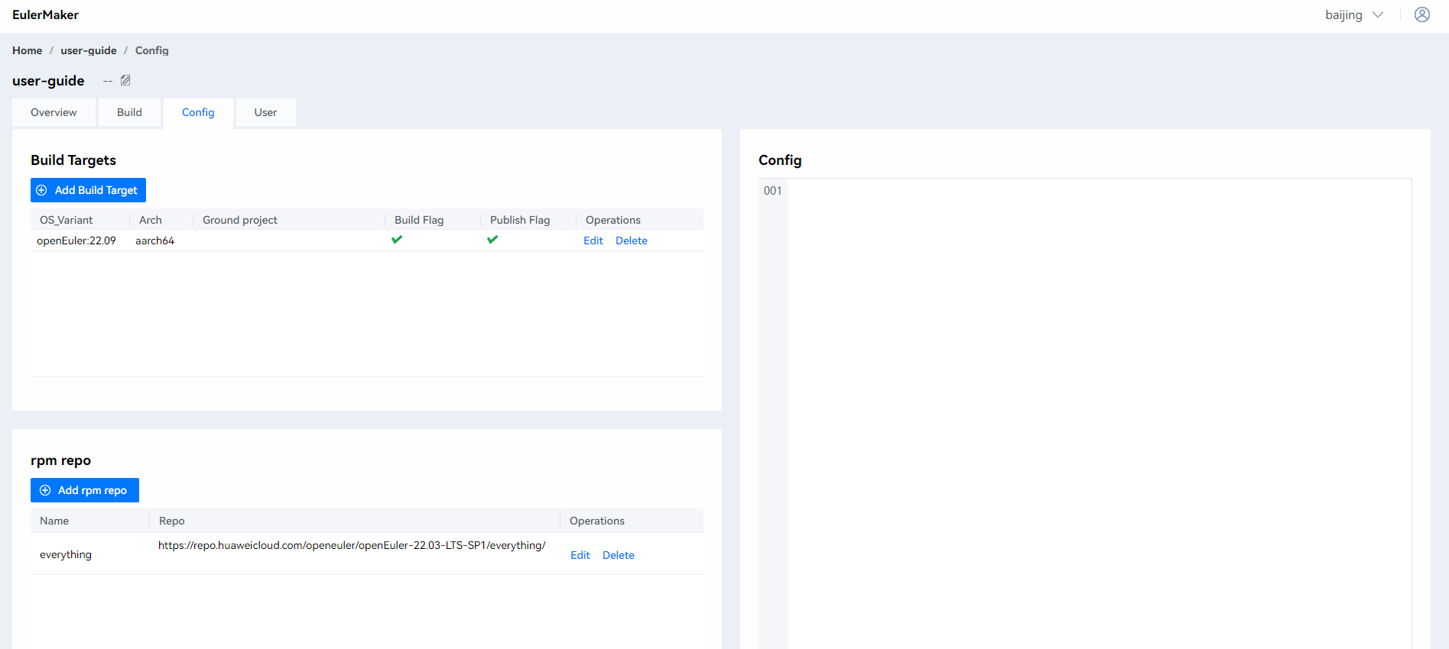Click the edit pencil icon beside user-guide

(125, 80)
